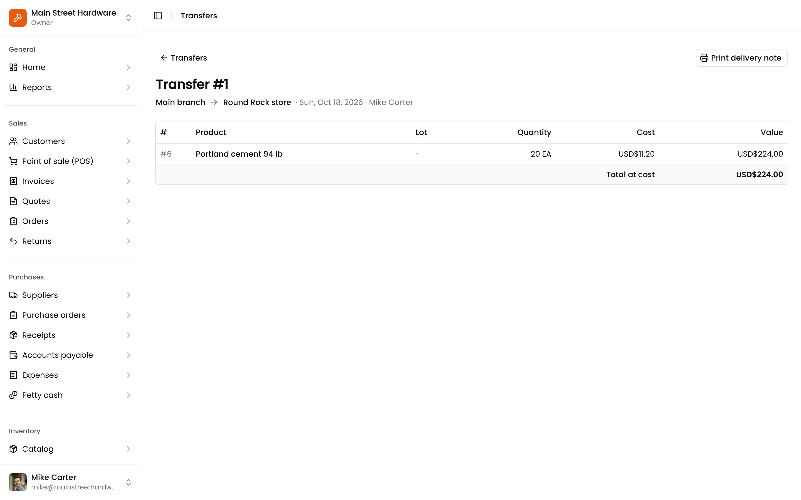This screenshot has width=801, height=500.
Task: Click the #6 product number cell
Action: pyautogui.click(x=166, y=154)
